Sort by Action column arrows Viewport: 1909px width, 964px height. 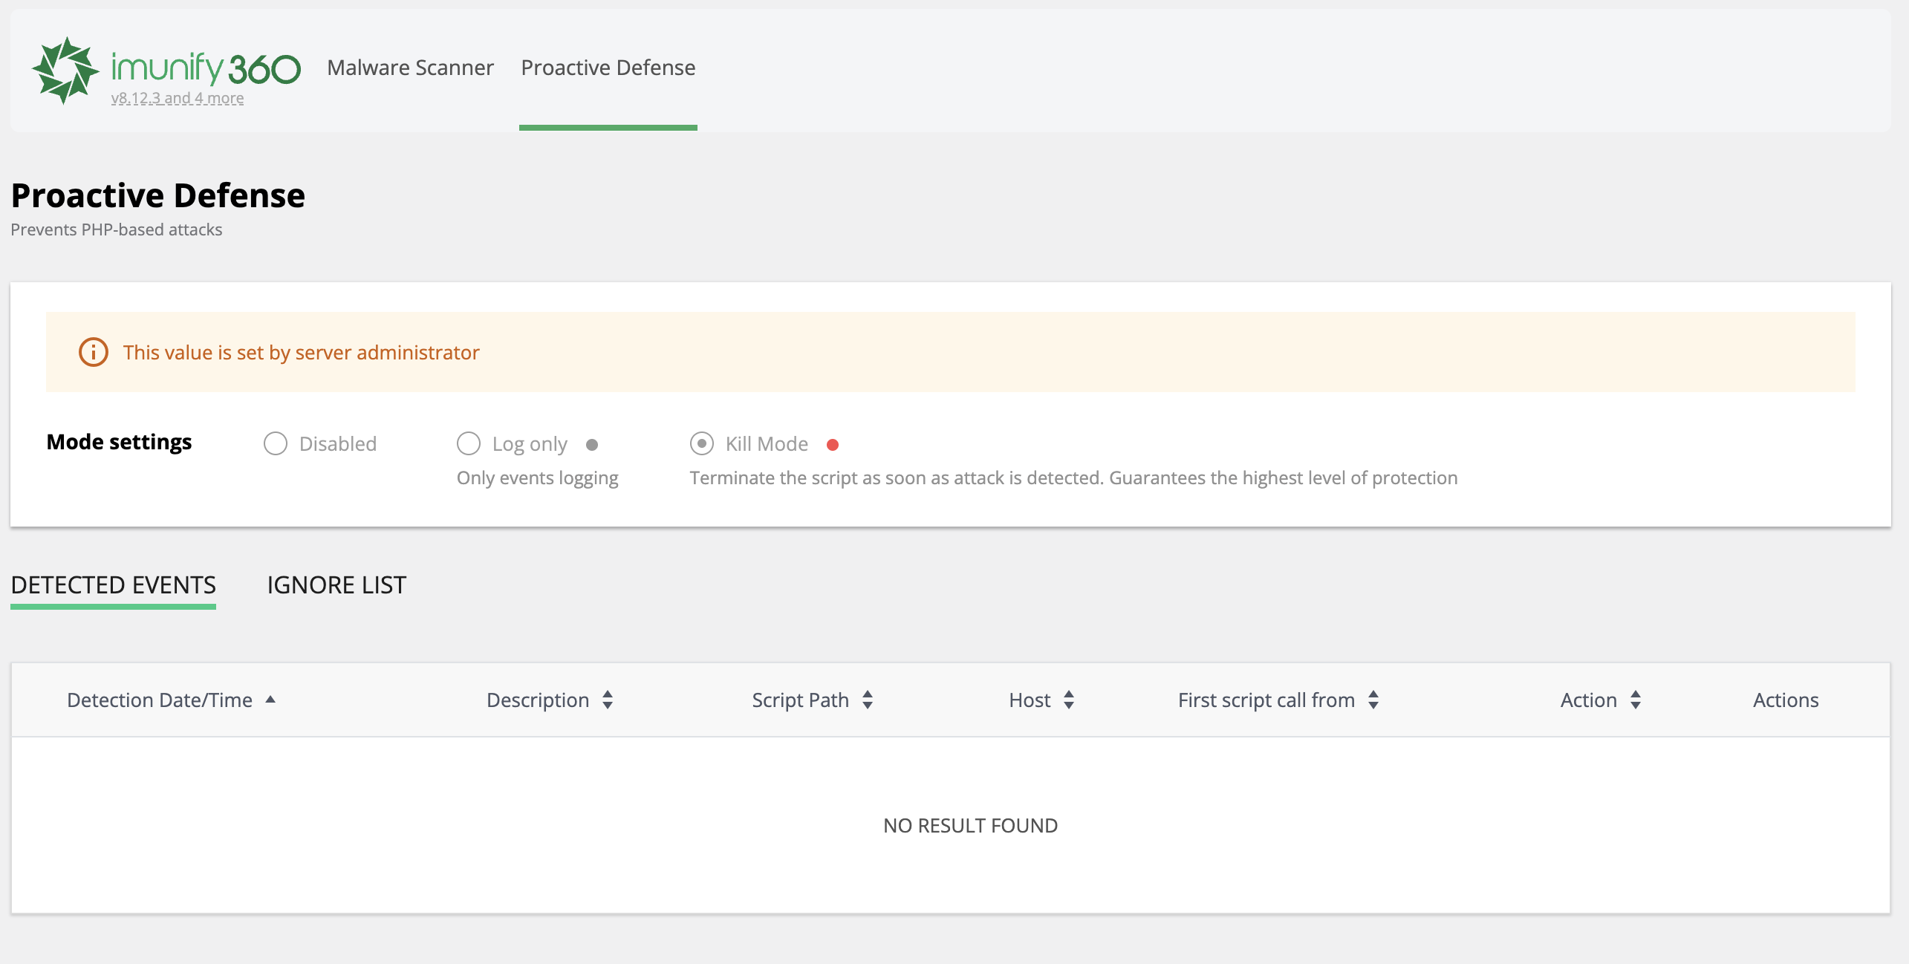(1636, 700)
